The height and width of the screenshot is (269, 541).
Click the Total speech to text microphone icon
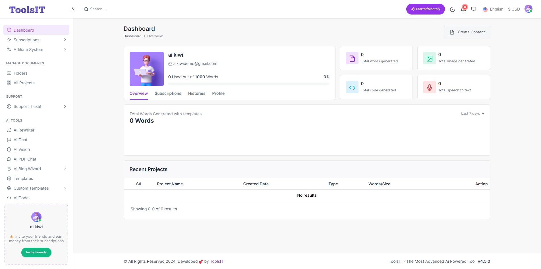(430, 87)
